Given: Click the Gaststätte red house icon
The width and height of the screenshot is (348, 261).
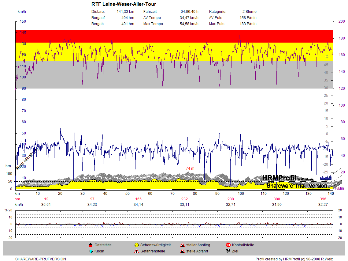Looking at the screenshot, I should point(91,245).
